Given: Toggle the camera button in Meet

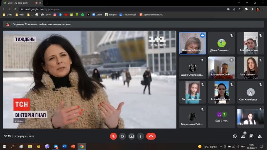Looking at the screenshot, I should (x=122, y=136).
